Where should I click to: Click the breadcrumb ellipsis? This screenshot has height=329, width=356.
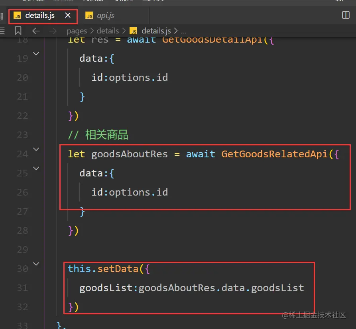183,31
